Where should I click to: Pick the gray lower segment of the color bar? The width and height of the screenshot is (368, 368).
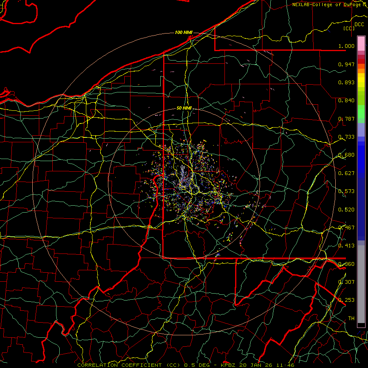pyautogui.click(x=361, y=286)
